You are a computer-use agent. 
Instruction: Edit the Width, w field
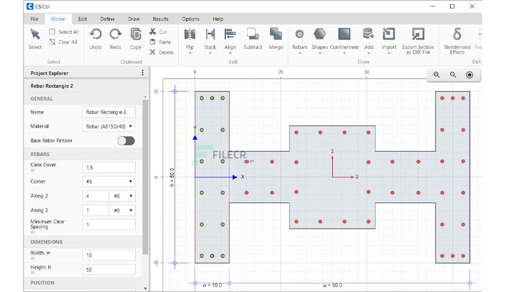[x=109, y=255]
